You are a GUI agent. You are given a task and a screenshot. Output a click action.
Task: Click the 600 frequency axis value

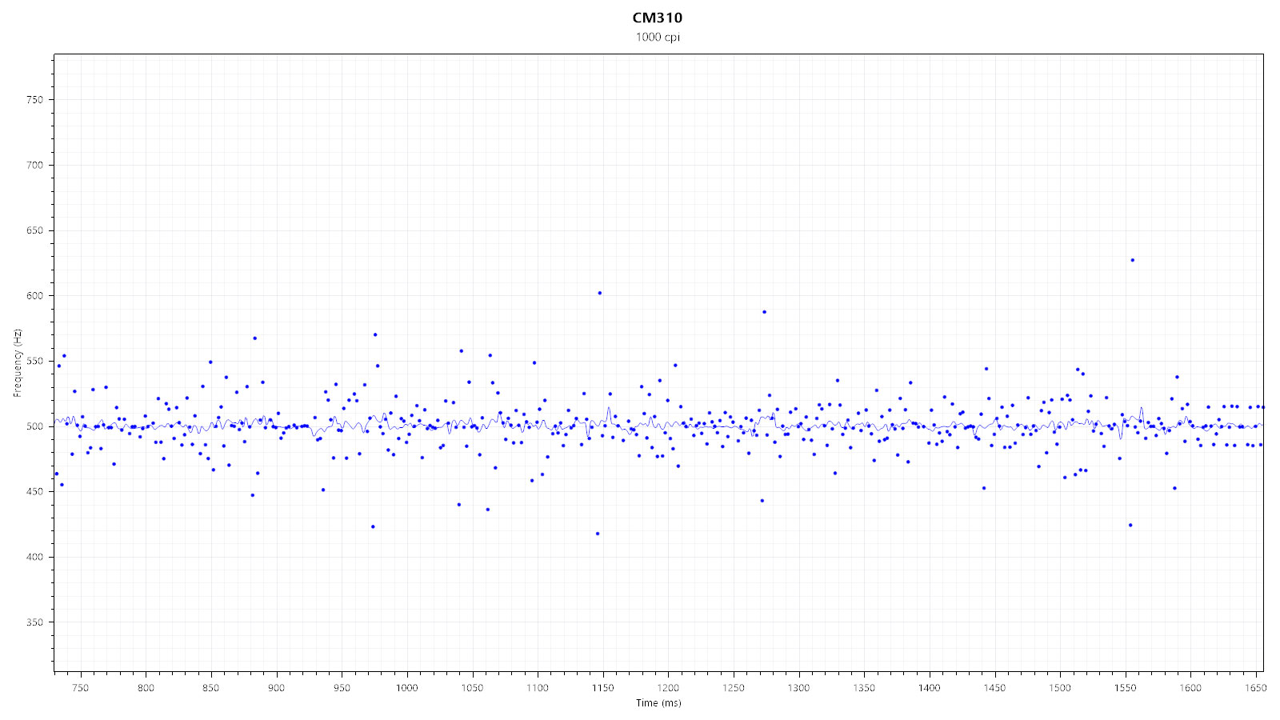34,296
